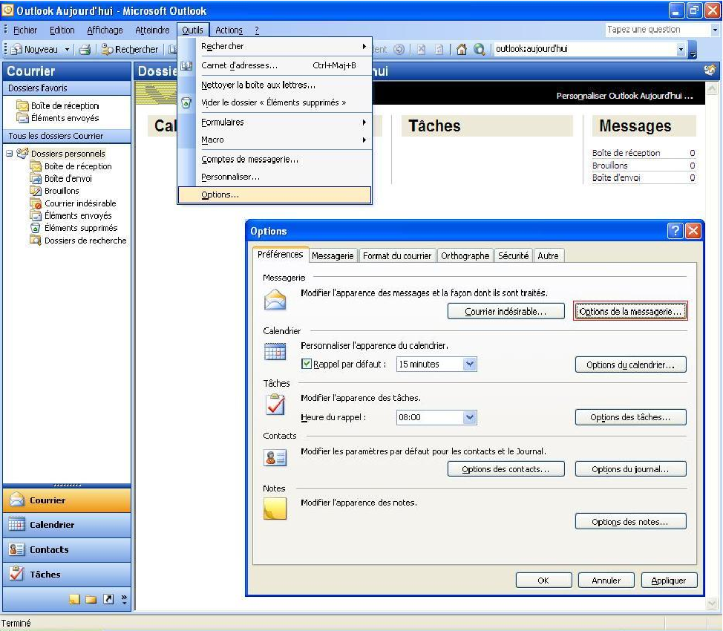Viewport: 723px width, 631px height.
Task: Click the Contacts card icon in Options
Action: (275, 457)
